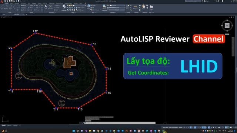Toggle the layer lock padlock icon

tap(71, 6)
